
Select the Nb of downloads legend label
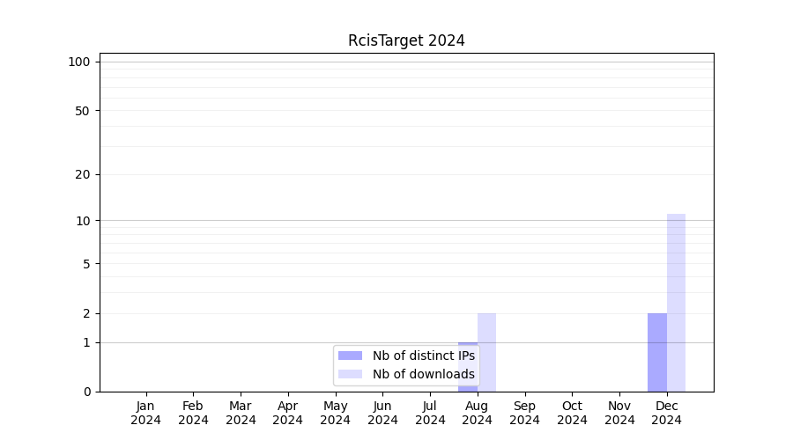point(423,374)
